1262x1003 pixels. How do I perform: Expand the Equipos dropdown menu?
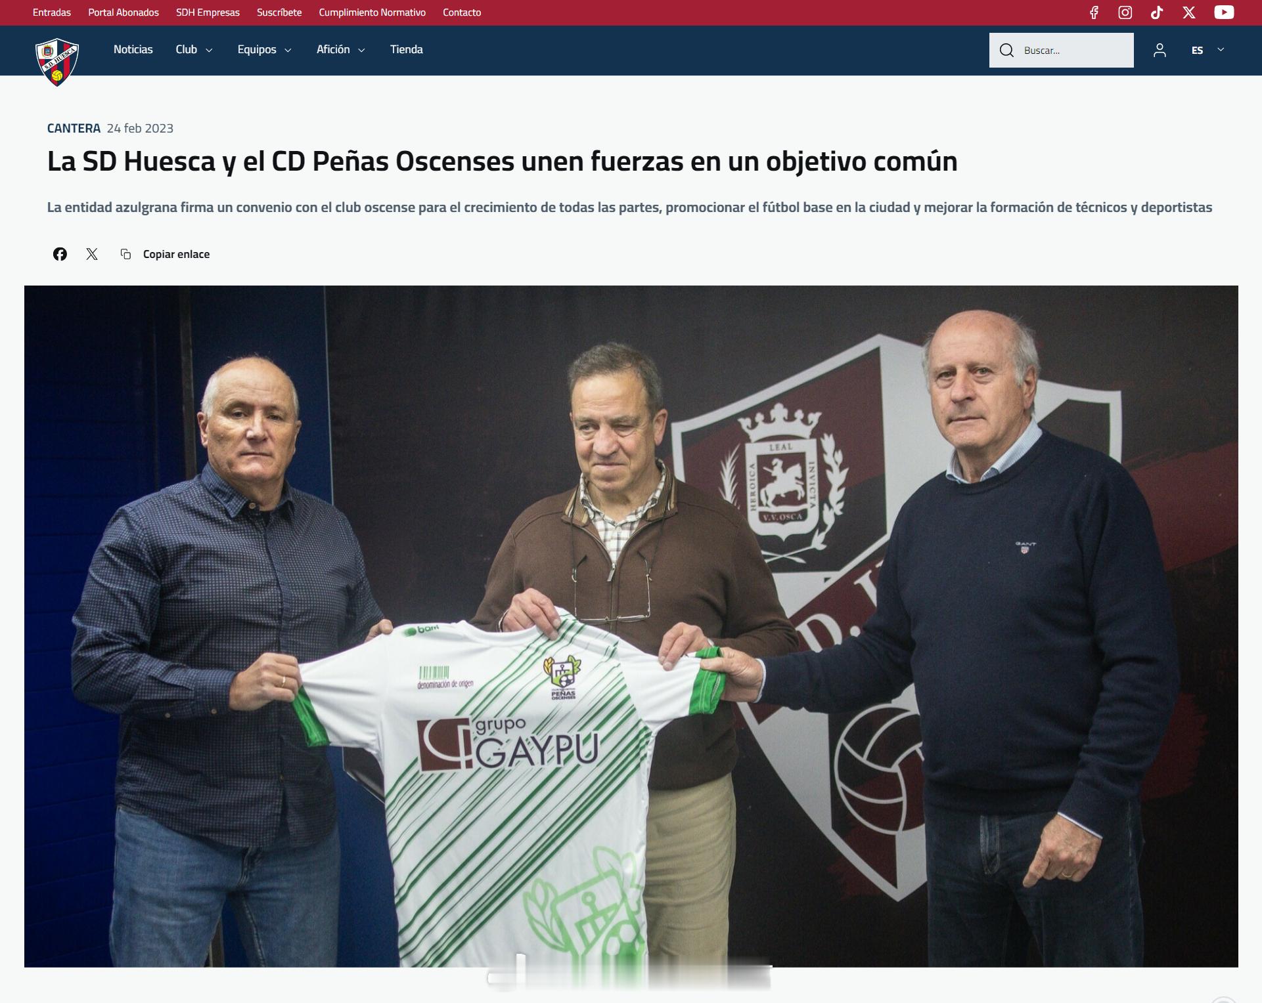click(264, 49)
